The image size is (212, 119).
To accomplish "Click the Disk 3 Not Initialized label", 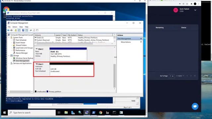I will click(42, 69).
